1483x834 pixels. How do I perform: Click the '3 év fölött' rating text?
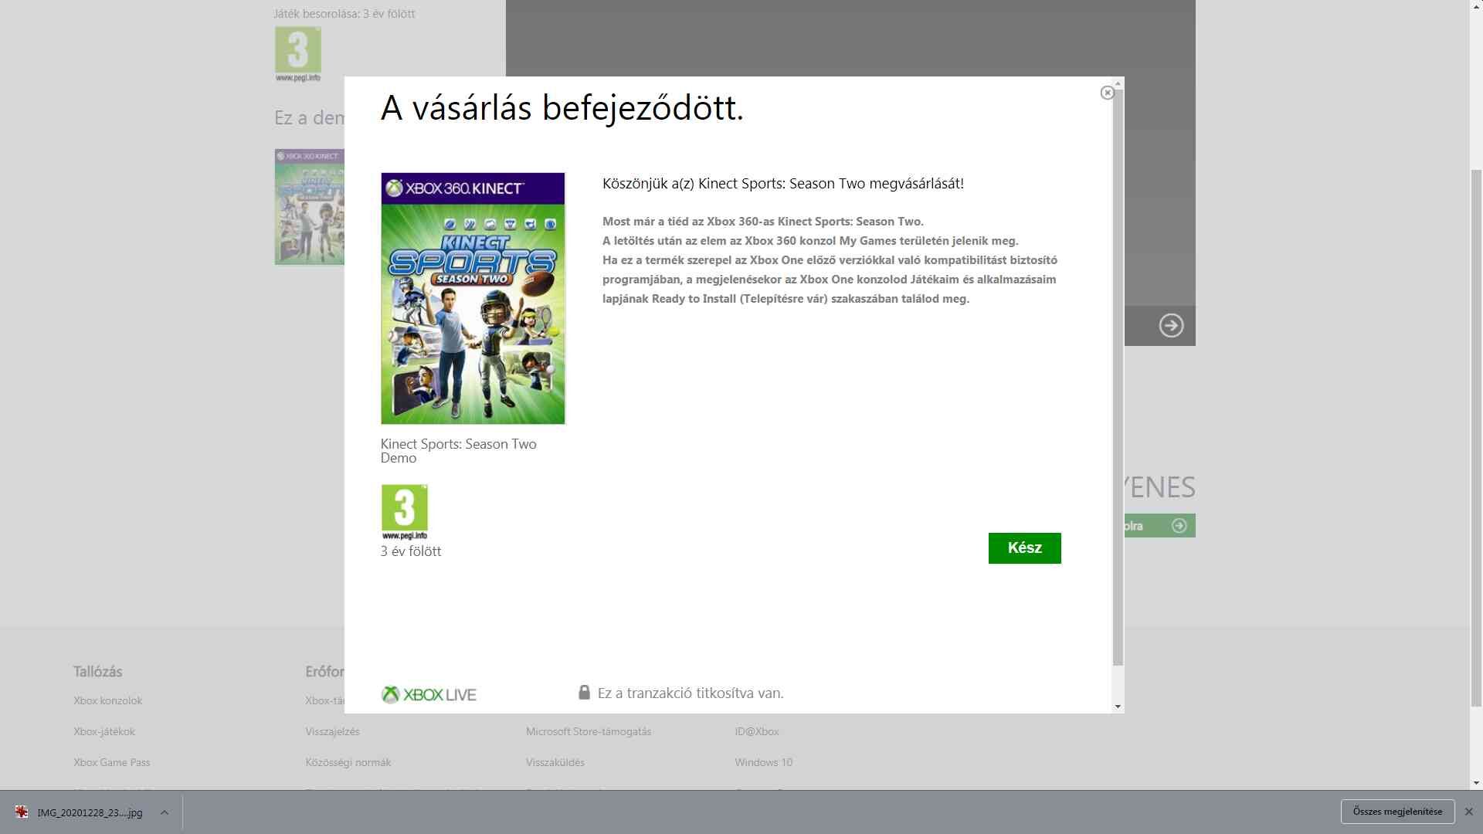click(411, 551)
